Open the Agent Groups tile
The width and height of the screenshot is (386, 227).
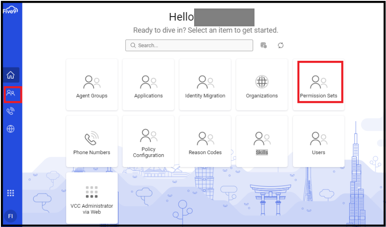pos(92,84)
